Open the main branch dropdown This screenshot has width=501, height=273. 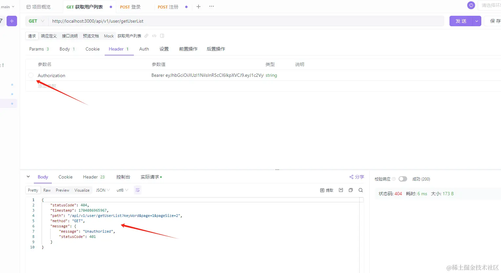tap(8, 7)
